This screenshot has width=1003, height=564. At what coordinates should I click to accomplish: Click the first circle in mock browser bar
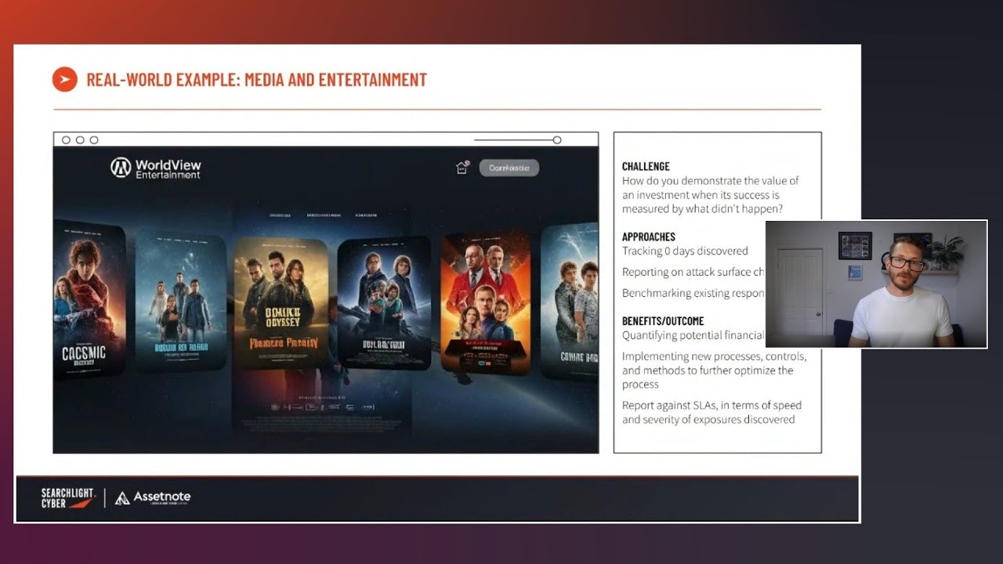(x=66, y=140)
